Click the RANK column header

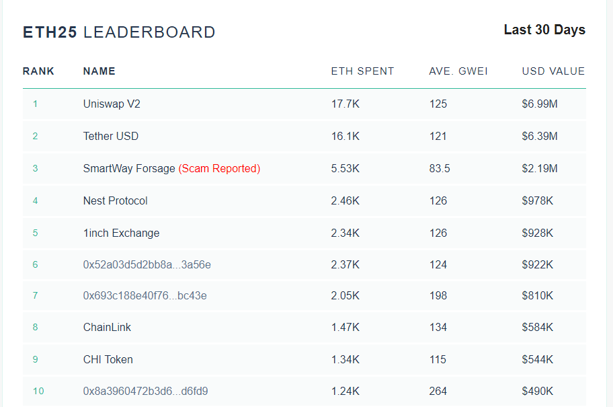coord(38,71)
